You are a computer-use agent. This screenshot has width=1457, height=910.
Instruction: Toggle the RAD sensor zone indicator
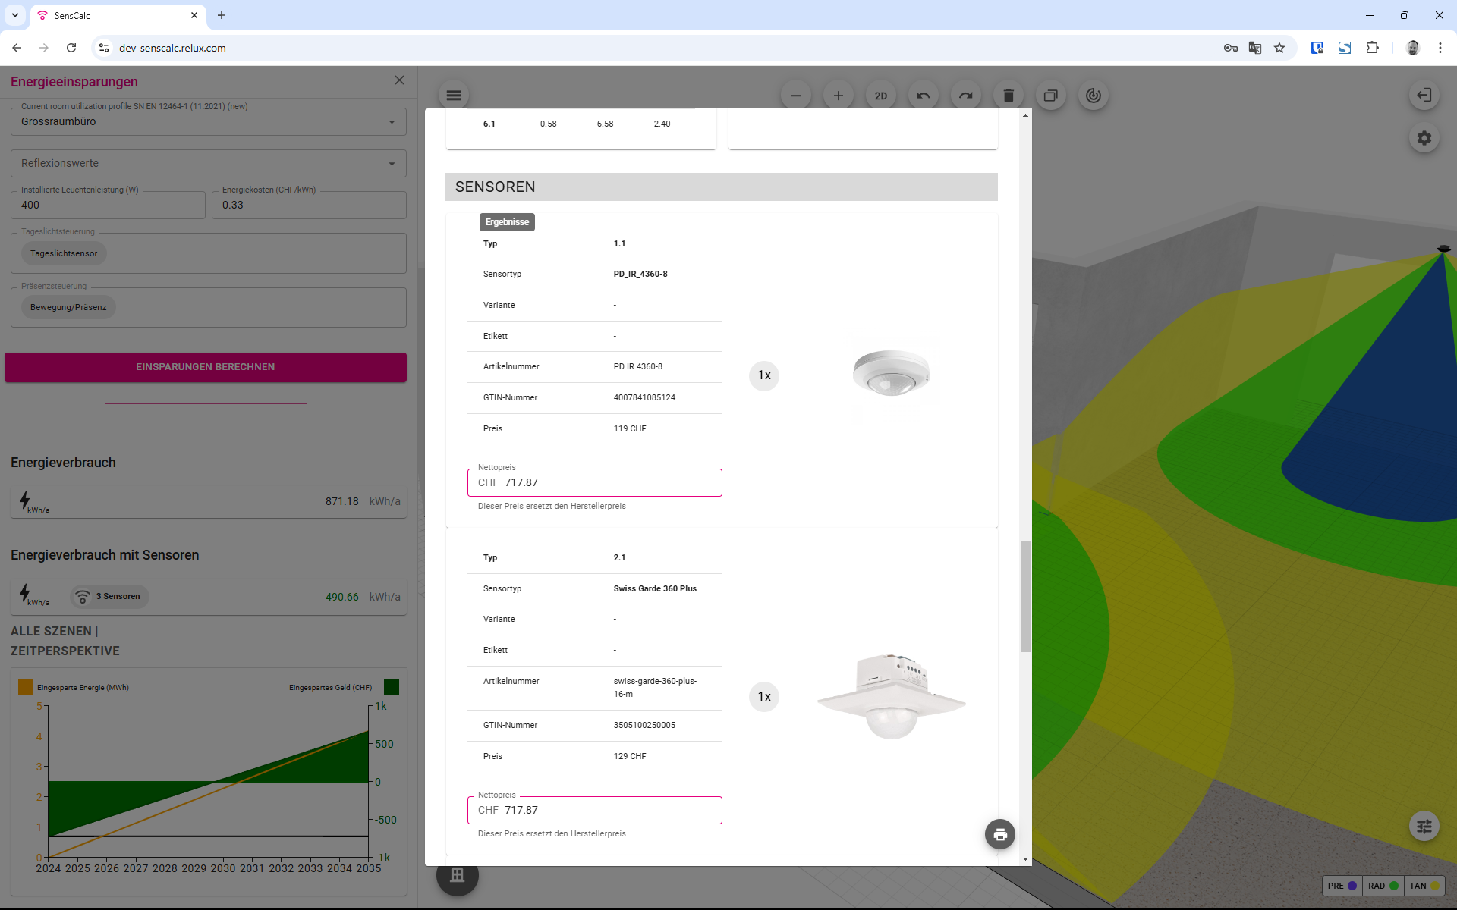(1383, 885)
